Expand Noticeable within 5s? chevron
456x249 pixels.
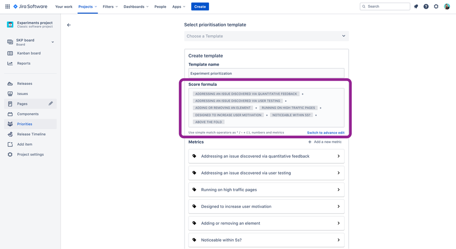[339, 240]
